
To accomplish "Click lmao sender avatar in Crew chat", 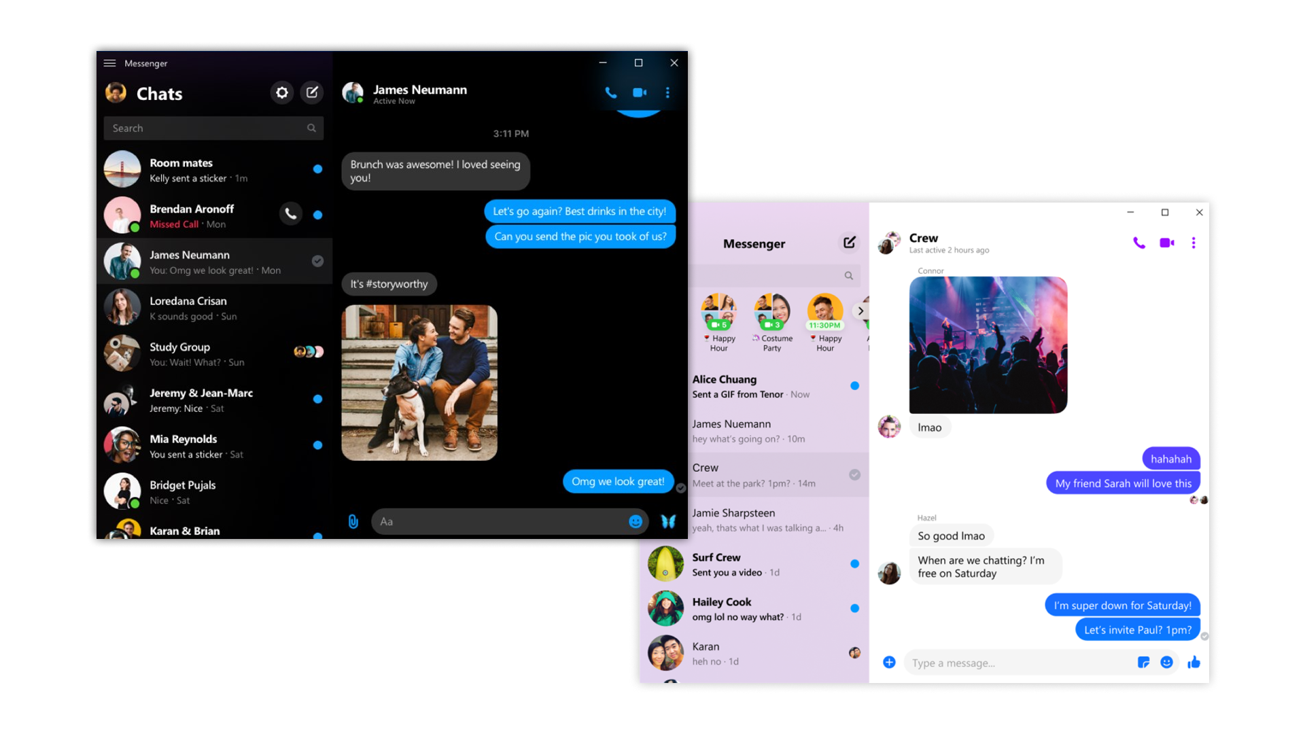I will point(889,427).
